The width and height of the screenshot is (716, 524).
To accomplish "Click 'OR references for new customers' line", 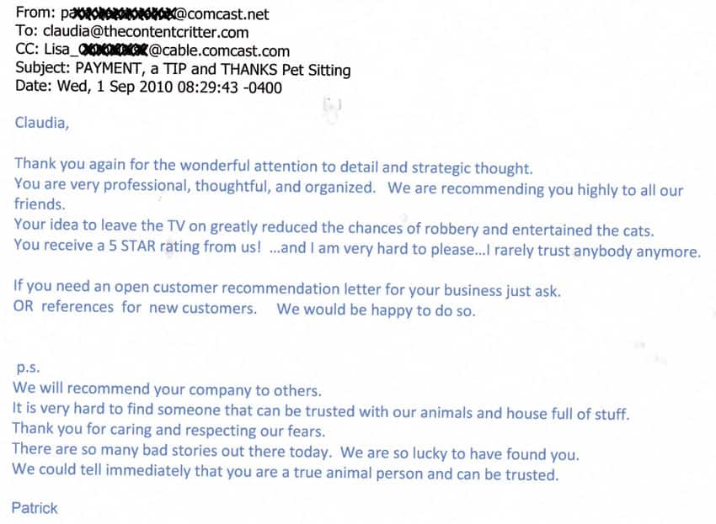I will tap(135, 307).
